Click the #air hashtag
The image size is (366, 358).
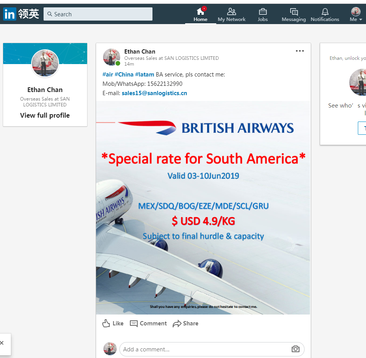click(x=107, y=75)
